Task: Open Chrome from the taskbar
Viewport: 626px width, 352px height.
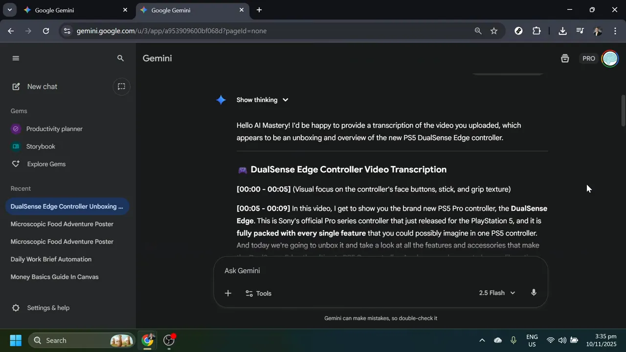Action: (x=148, y=340)
